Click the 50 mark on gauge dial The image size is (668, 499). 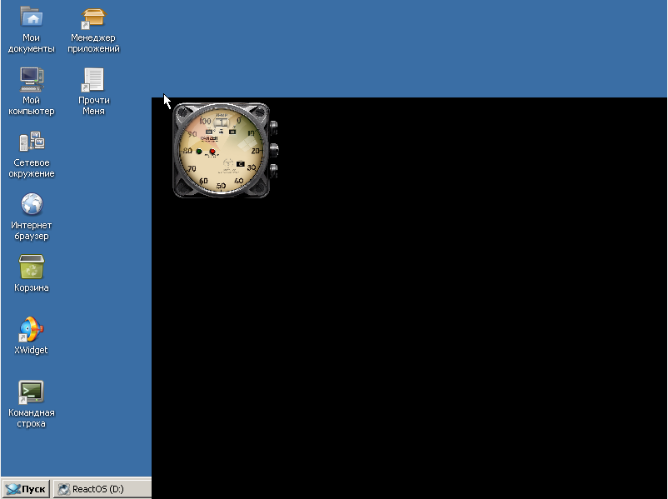[221, 185]
